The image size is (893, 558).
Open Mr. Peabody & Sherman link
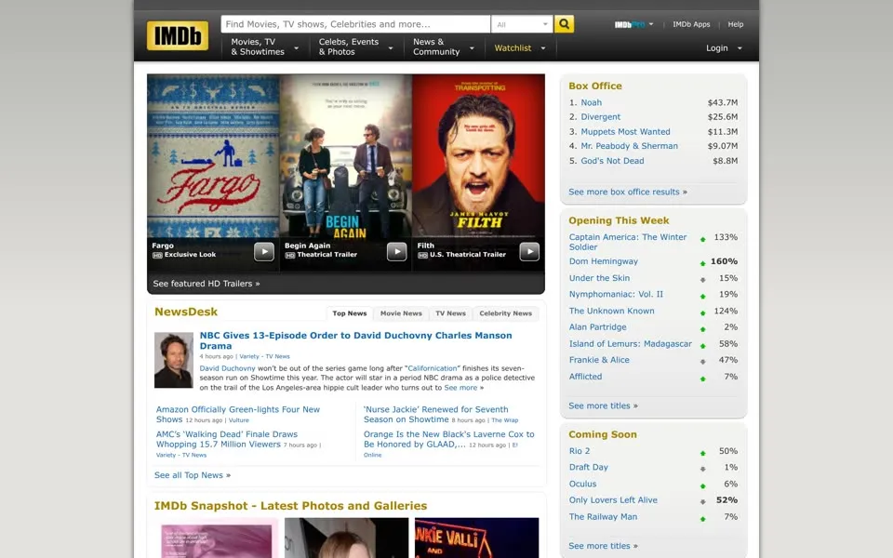(x=630, y=146)
